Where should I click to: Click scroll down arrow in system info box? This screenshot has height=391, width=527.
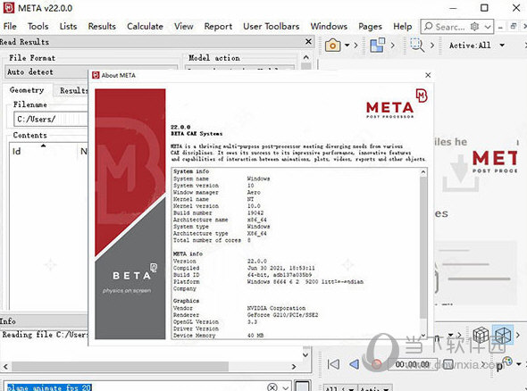[x=423, y=335]
